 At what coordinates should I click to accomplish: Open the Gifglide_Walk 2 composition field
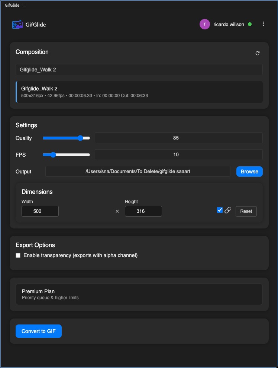(x=139, y=69)
